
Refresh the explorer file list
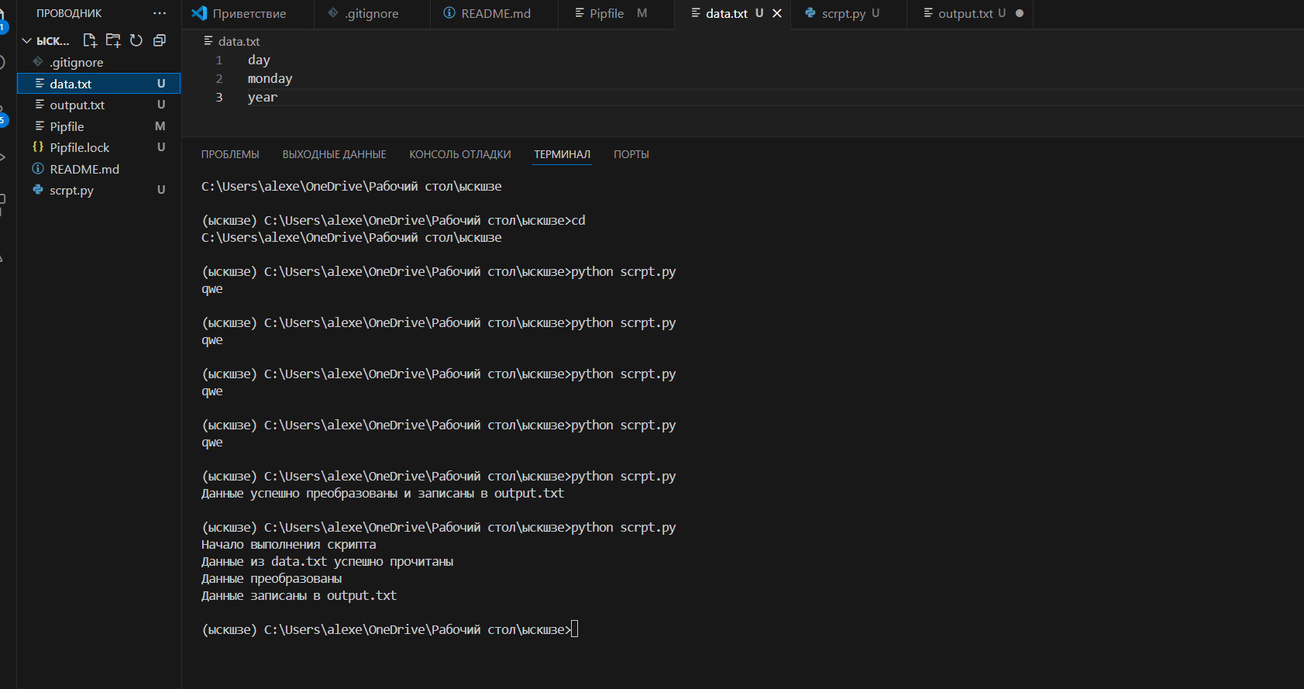point(136,40)
